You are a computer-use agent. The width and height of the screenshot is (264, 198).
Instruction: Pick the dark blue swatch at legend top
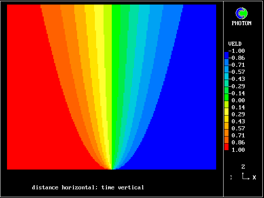(x=226, y=54)
